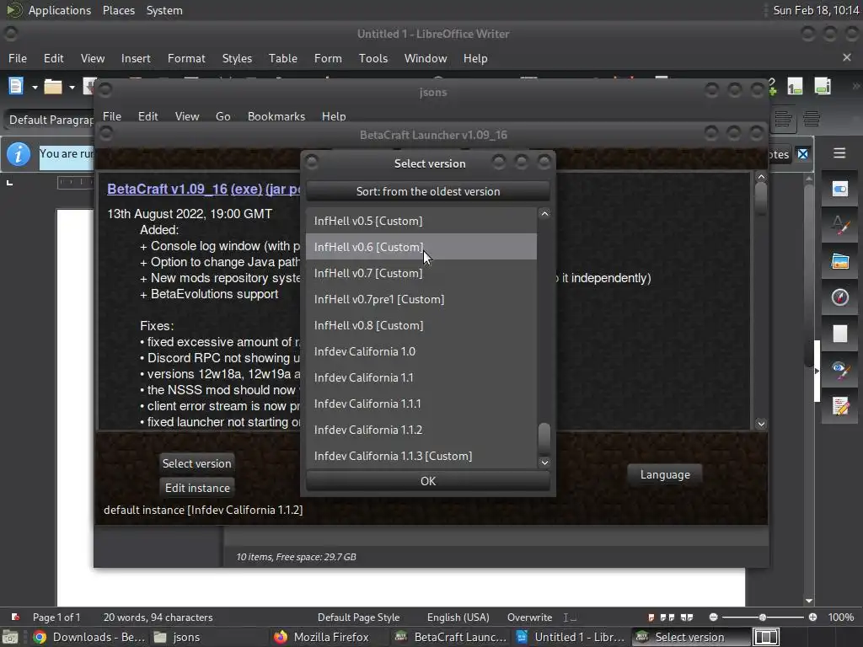The width and height of the screenshot is (863, 647).
Task: Expand Open folder dropdown arrow
Action: [72, 87]
